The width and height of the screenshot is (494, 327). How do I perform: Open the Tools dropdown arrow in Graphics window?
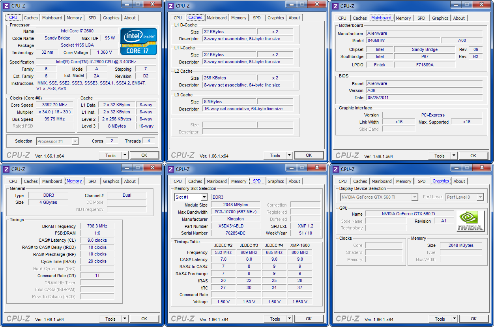tap(455, 319)
